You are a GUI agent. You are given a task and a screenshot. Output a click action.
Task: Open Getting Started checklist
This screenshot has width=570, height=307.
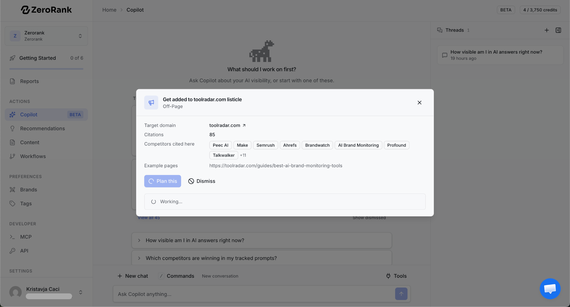coord(46,58)
